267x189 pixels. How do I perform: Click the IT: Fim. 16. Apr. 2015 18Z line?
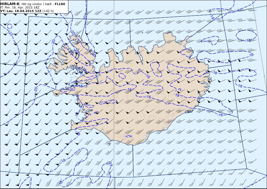coord(20,7)
